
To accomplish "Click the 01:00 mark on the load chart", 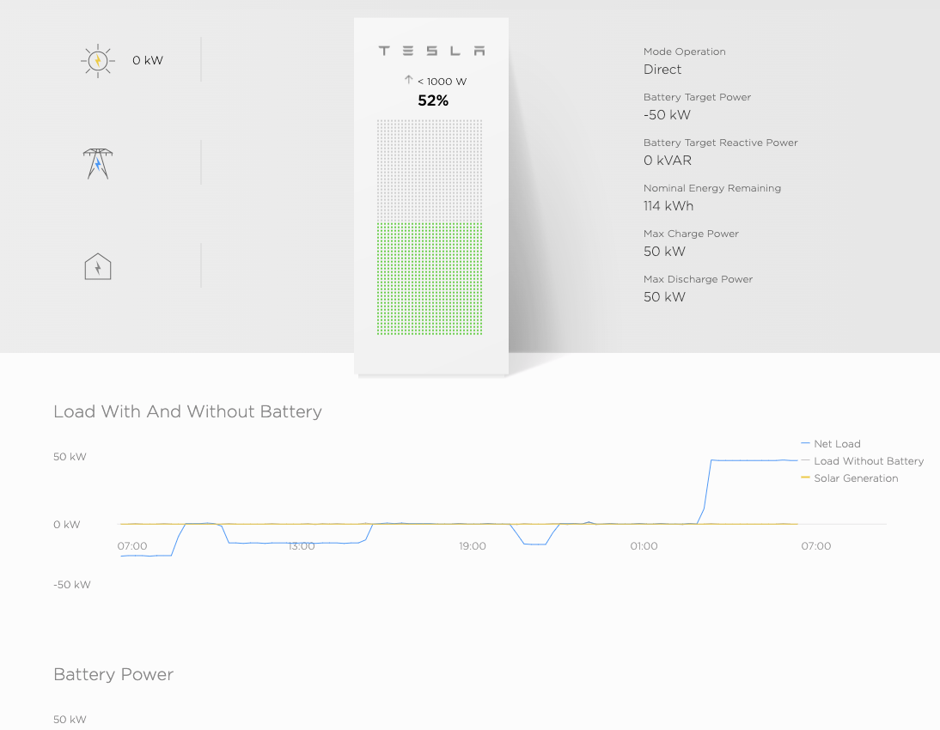I will (644, 546).
